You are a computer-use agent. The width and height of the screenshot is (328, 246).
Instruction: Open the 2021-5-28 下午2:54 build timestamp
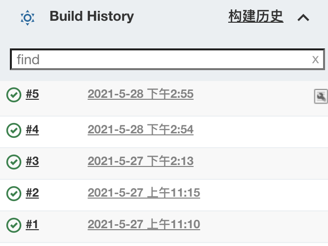click(141, 129)
